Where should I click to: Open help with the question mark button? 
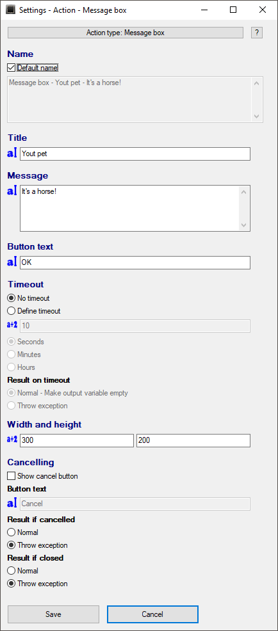pyautogui.click(x=257, y=33)
